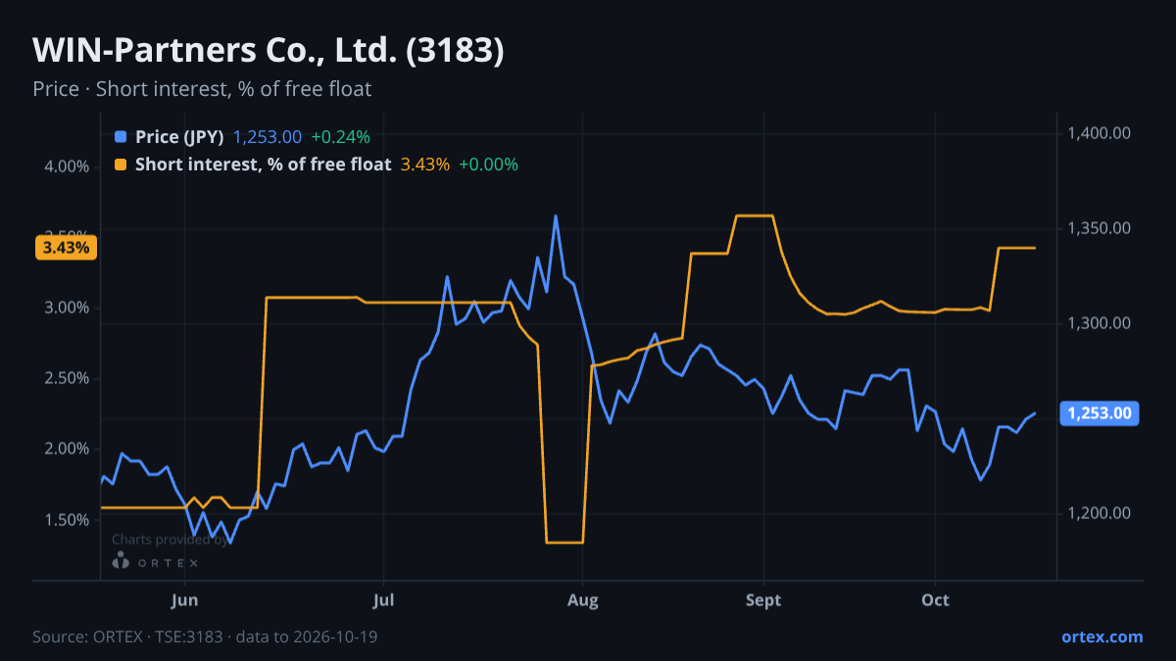Viewport: 1176px width, 661px height.
Task: Click the 2.00% left axis label
Action: click(x=67, y=449)
